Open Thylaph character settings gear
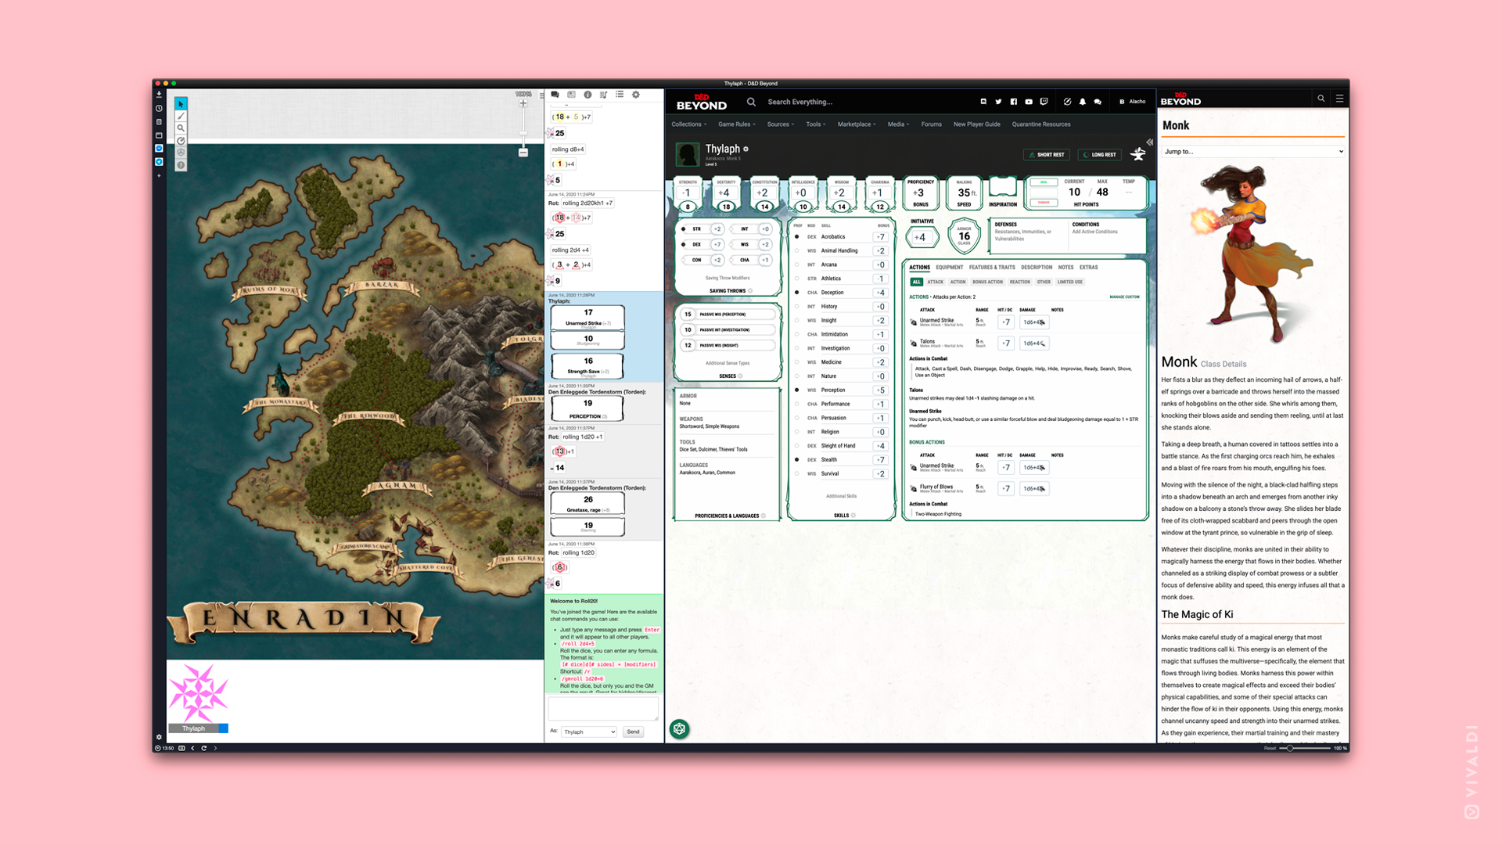This screenshot has height=845, width=1502. [746, 149]
